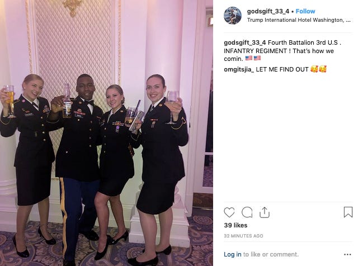The height and width of the screenshot is (266, 363).
Task: Open the Trump International Hotel Washington location
Action: [299, 20]
